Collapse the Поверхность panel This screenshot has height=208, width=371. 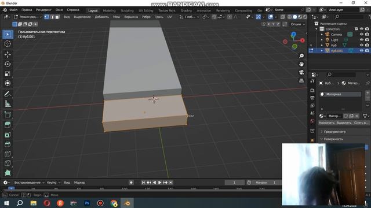point(333,139)
